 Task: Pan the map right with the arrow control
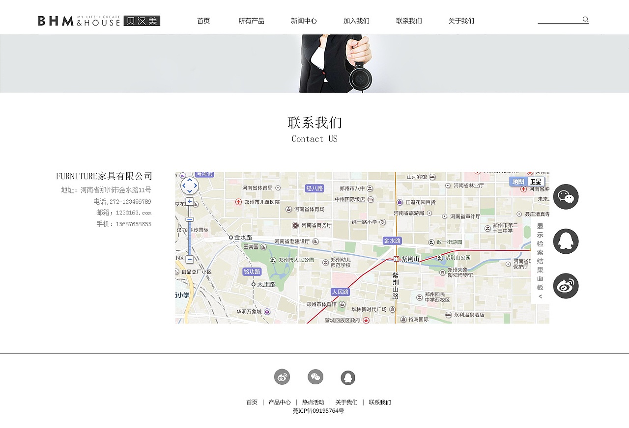195,186
